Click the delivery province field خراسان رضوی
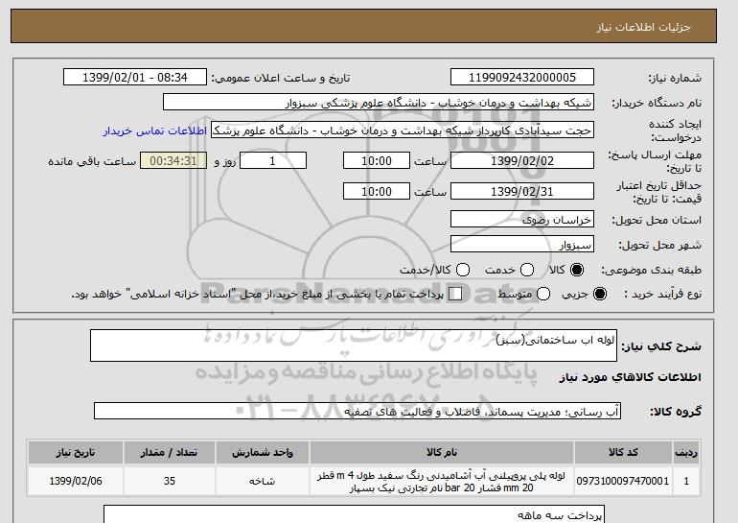The image size is (738, 523). 522,219
